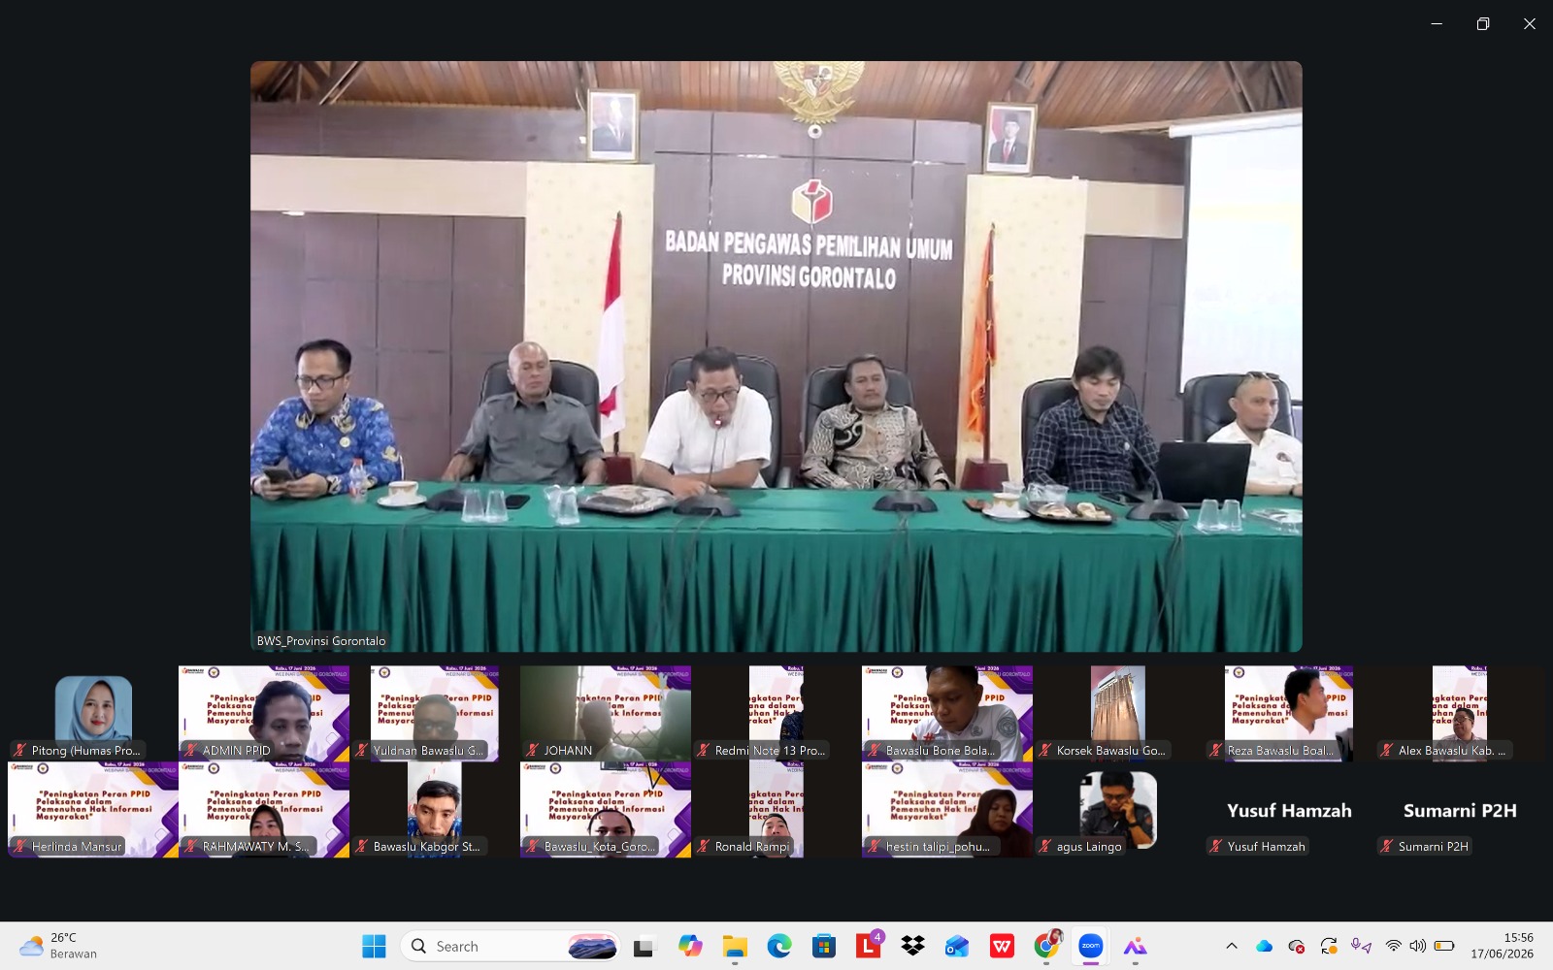Open the OneDrive cloud tray icon

pyautogui.click(x=1264, y=946)
